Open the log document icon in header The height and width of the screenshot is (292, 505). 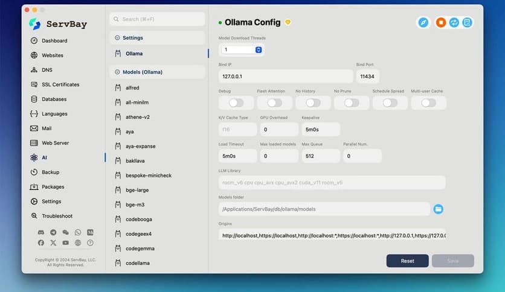(467, 22)
